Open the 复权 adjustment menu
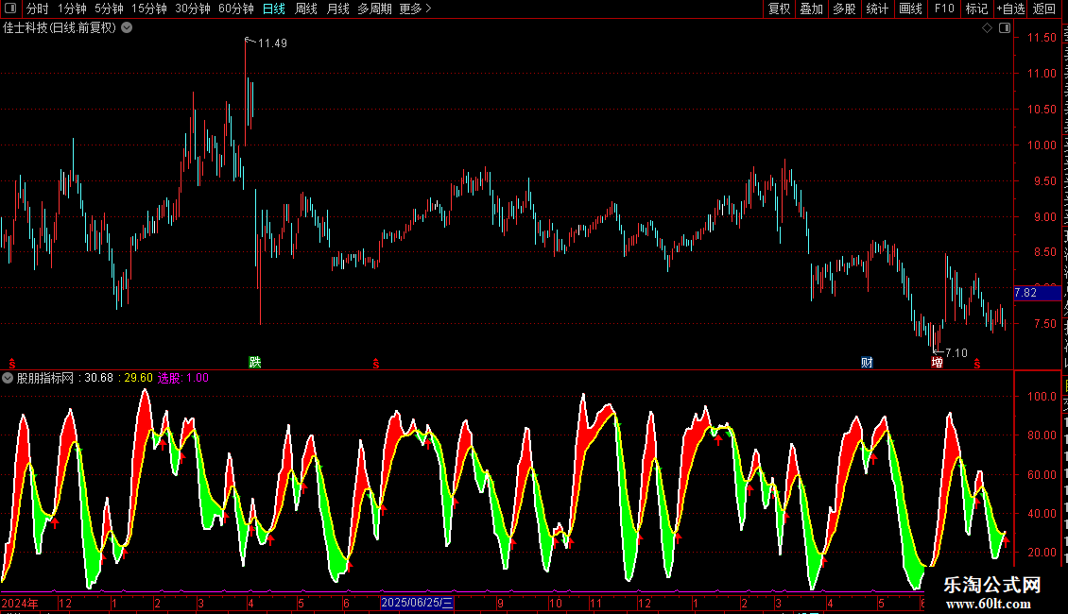This screenshot has height=614, width=1068. 779,9
